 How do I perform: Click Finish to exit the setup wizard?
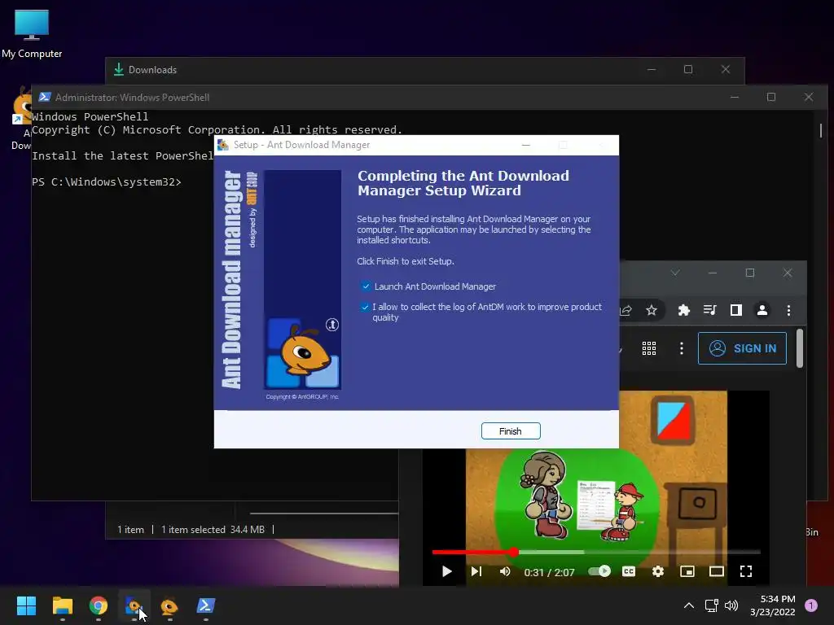click(x=511, y=431)
